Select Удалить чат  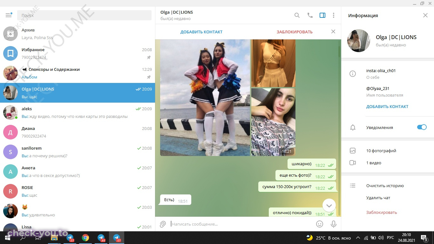pos(378,198)
